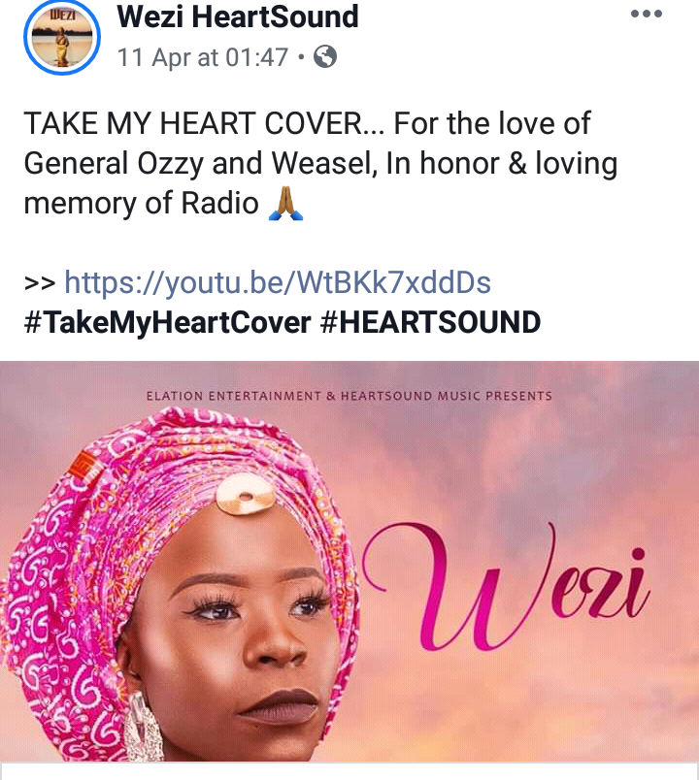Image resolution: width=699 pixels, height=780 pixels.
Task: Tap the silver earring in the photo
Action: (x=144, y=727)
